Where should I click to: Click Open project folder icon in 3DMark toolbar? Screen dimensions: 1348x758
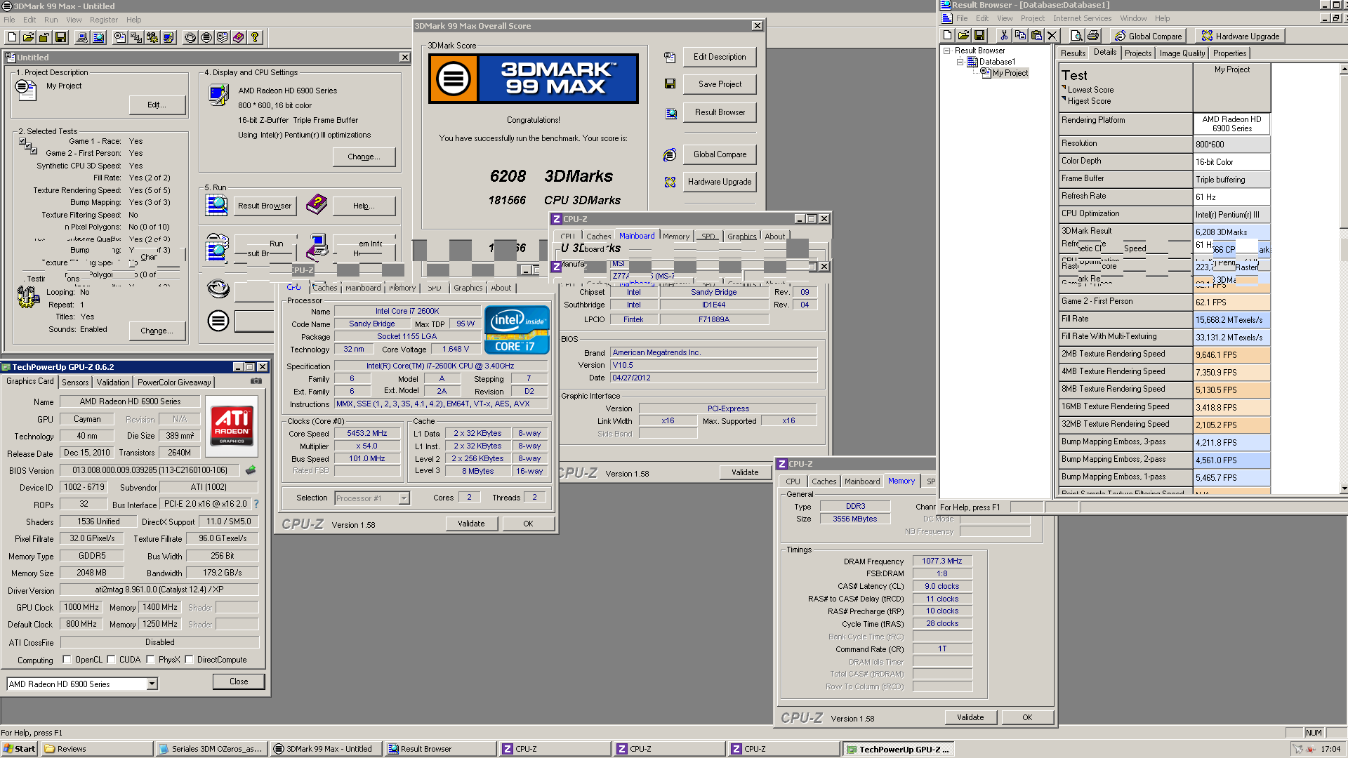(x=28, y=37)
